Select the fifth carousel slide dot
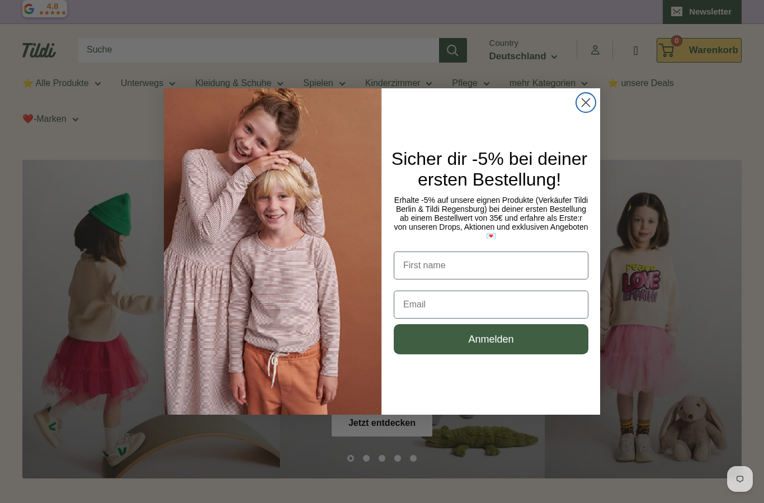 pos(413,458)
